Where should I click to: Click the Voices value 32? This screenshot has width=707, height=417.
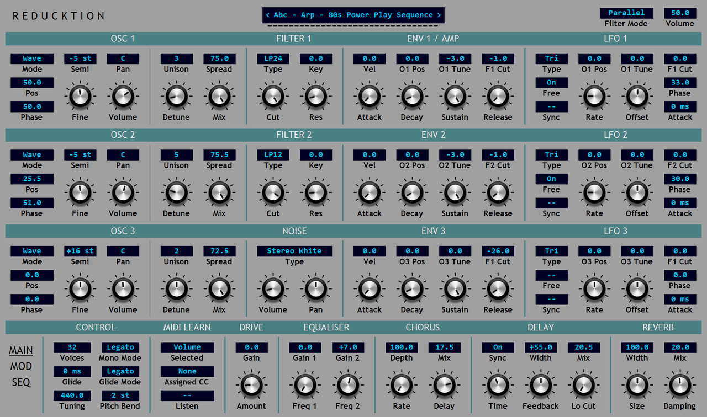tap(72, 347)
